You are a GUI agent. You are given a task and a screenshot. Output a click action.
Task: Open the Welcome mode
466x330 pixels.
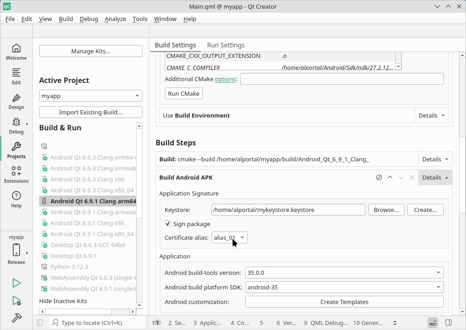16,52
